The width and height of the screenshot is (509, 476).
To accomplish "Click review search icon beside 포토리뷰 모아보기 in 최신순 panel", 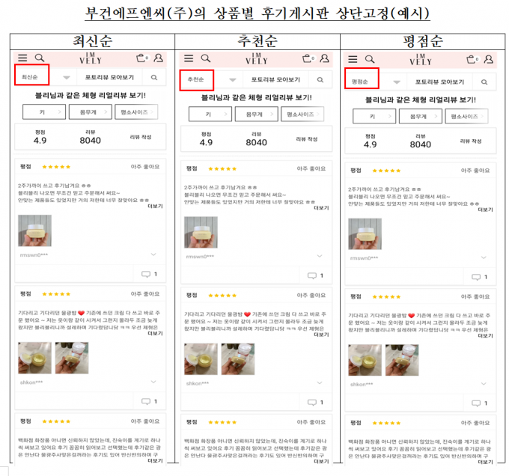I will pos(154,78).
